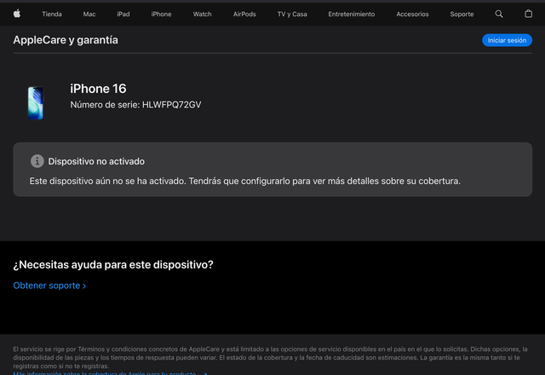
Task: Open the AirPods menu
Action: (244, 14)
